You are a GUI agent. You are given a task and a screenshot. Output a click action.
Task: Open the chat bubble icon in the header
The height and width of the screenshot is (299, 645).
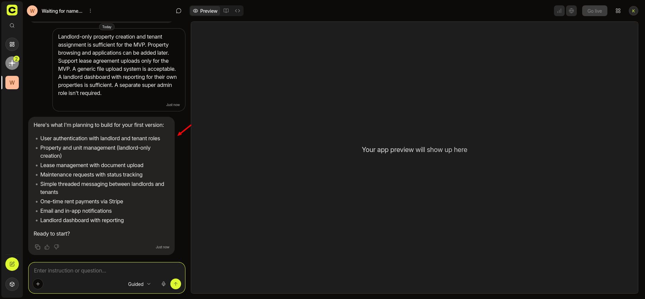point(179,11)
